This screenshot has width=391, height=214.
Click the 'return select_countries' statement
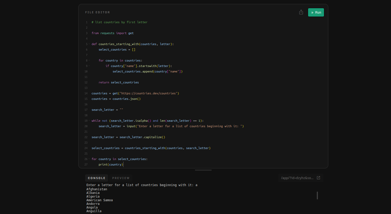119,82
